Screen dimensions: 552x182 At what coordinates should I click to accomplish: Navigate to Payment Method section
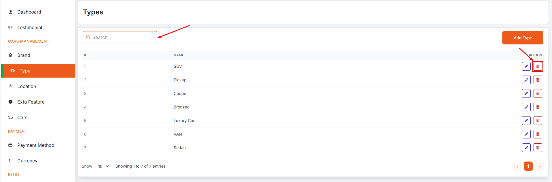tap(35, 145)
